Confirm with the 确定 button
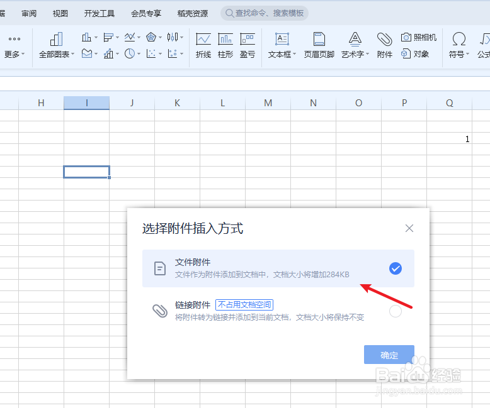 (389, 355)
